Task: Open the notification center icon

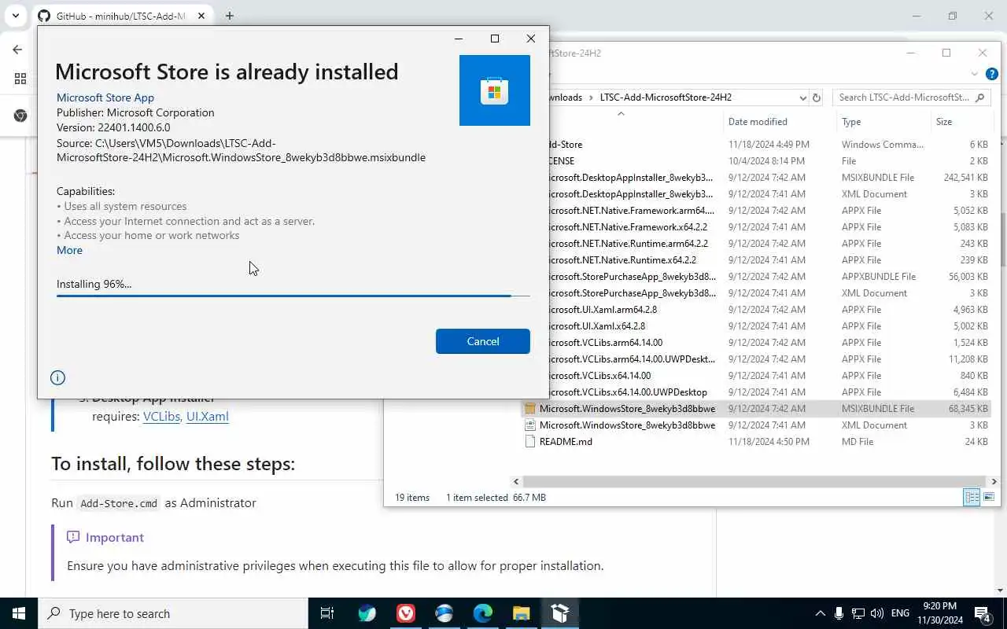Action: click(x=983, y=613)
